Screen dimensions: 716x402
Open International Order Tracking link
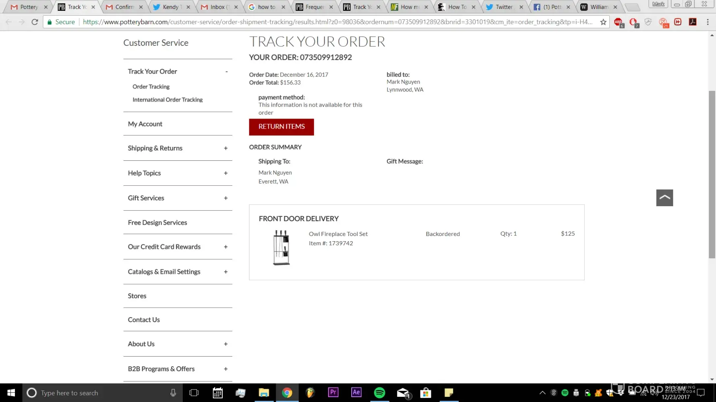(x=168, y=100)
